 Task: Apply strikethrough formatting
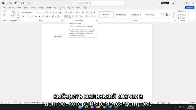(x=36, y=16)
